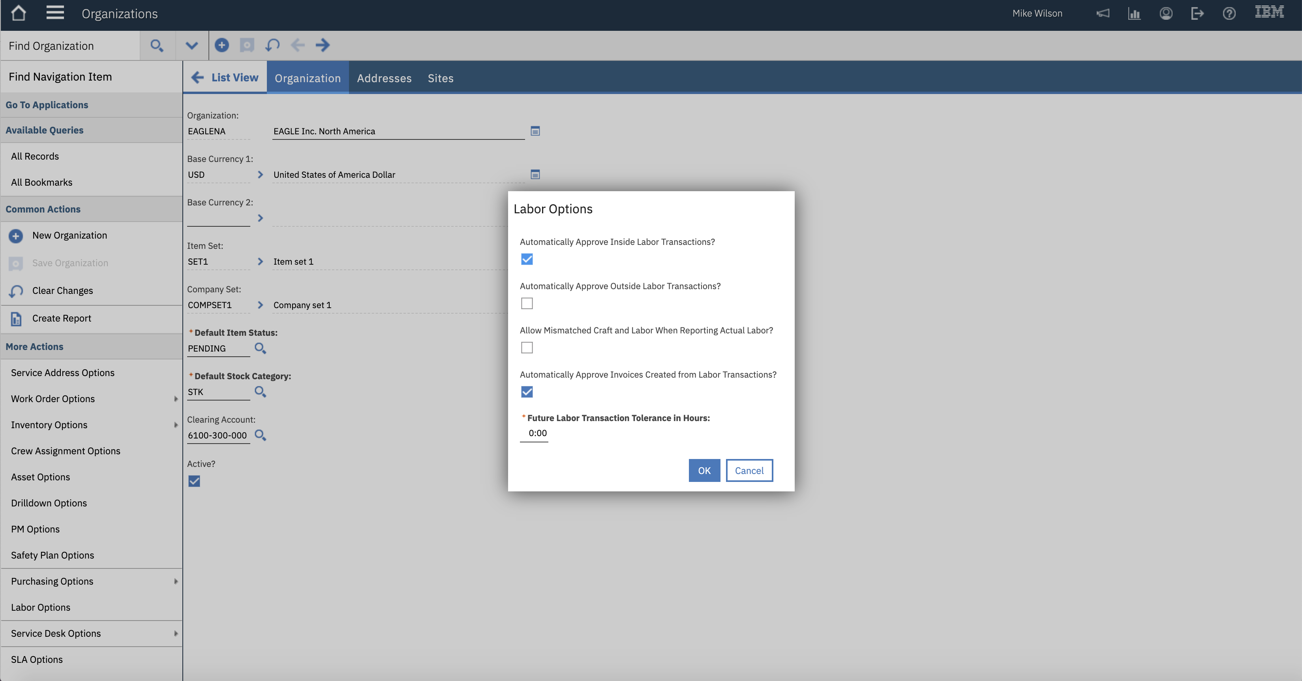Switch to the Addresses tab
Screen dimensions: 1302x681
(x=384, y=78)
